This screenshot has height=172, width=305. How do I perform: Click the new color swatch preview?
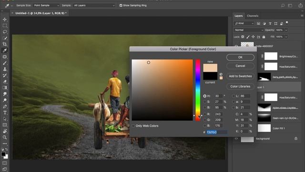(x=210, y=68)
